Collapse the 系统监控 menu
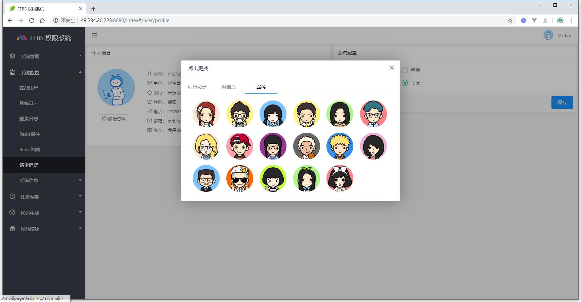This screenshot has width=581, height=302. (x=44, y=72)
